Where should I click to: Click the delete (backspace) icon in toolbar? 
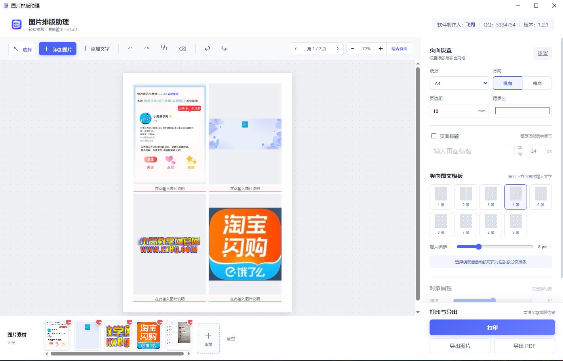click(x=183, y=49)
